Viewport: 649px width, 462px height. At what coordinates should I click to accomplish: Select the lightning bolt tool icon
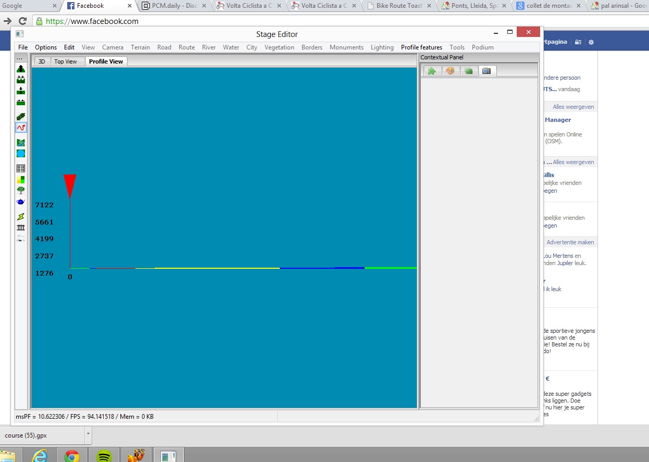pyautogui.click(x=21, y=217)
